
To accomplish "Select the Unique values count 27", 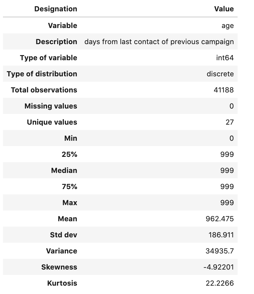I will [230, 122].
